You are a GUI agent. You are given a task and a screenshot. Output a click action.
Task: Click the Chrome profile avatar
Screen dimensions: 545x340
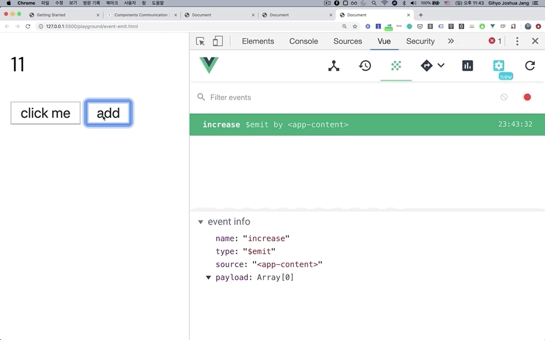point(528,26)
